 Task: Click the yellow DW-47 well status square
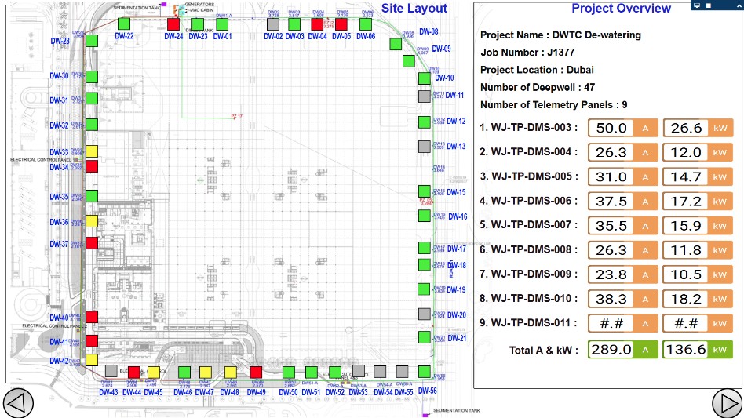pos(205,372)
